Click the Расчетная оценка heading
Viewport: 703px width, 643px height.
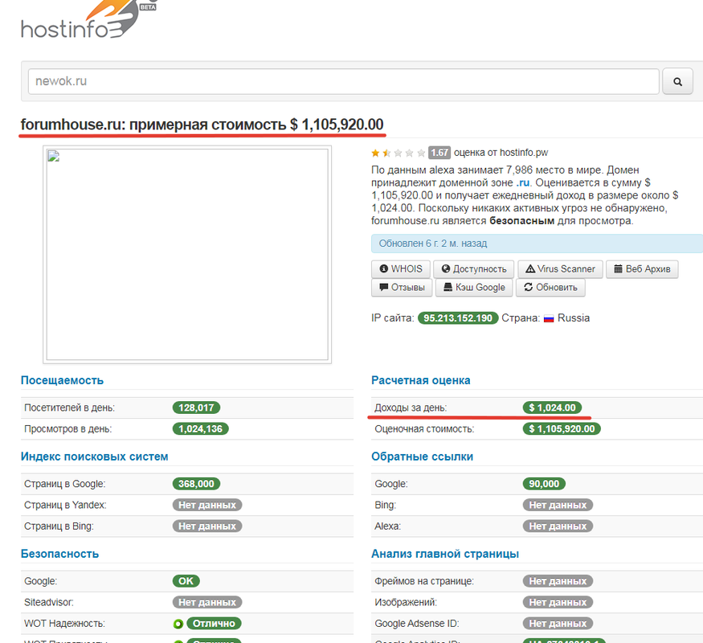(420, 381)
